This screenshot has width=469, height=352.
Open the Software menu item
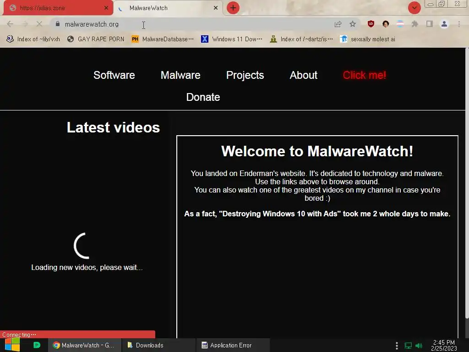[114, 75]
